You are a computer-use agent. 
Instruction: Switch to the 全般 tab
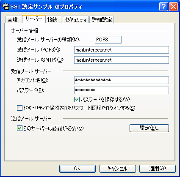(x=13, y=19)
